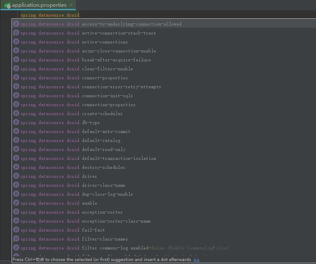Viewport: 316px width, 264px height.
Task: Select the filter-class-names completion item
Action: [x=104, y=239]
